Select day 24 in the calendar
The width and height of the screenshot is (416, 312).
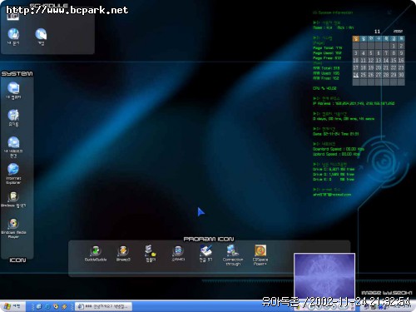click(x=356, y=75)
